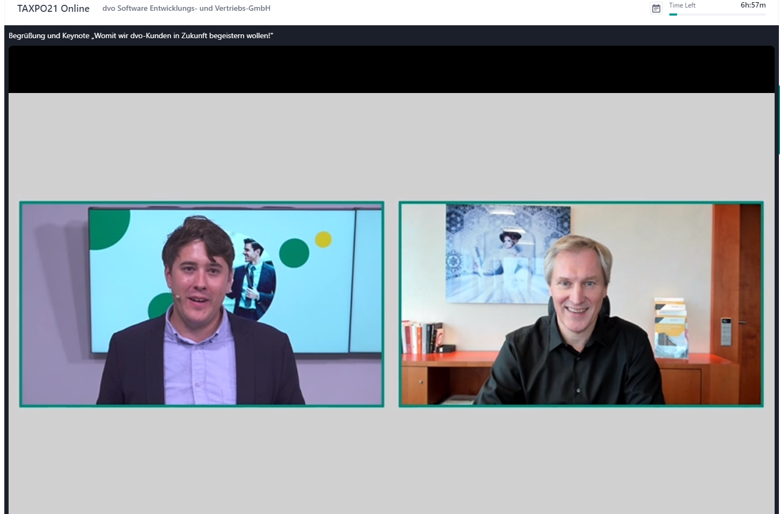Select the video feed of the presenter in the blazer
Image resolution: width=780 pixels, height=514 pixels.
pyautogui.click(x=202, y=304)
